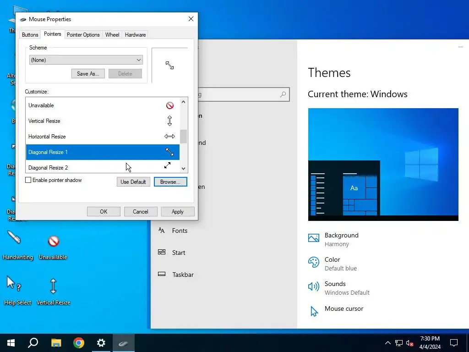The height and width of the screenshot is (352, 469).
Task: Select the Unavailable pointer row
Action: point(103,105)
